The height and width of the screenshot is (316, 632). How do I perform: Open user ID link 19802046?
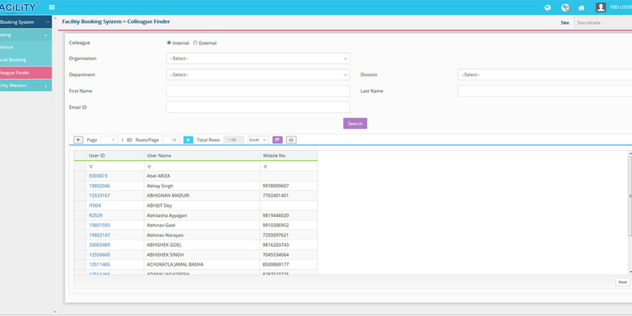100,186
